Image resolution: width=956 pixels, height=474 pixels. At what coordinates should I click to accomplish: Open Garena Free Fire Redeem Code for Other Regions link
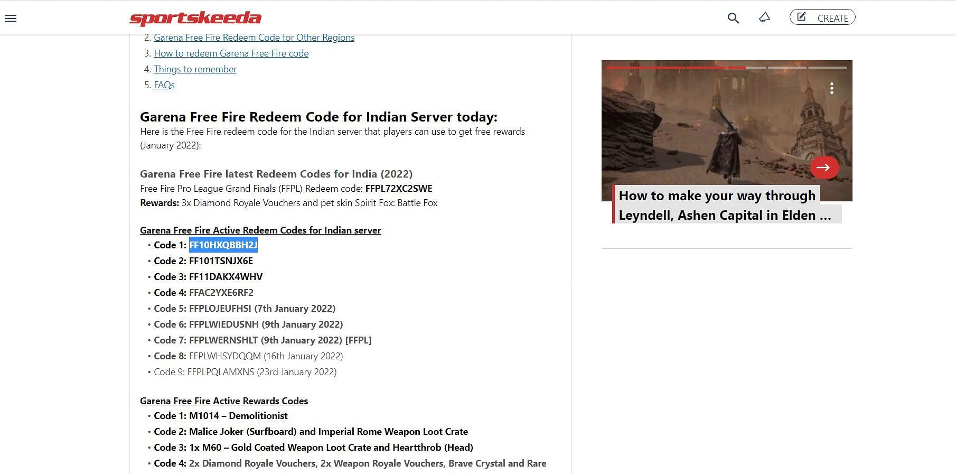pyautogui.click(x=254, y=38)
